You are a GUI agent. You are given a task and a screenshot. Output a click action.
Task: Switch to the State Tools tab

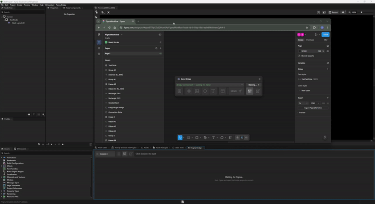tap(179, 148)
